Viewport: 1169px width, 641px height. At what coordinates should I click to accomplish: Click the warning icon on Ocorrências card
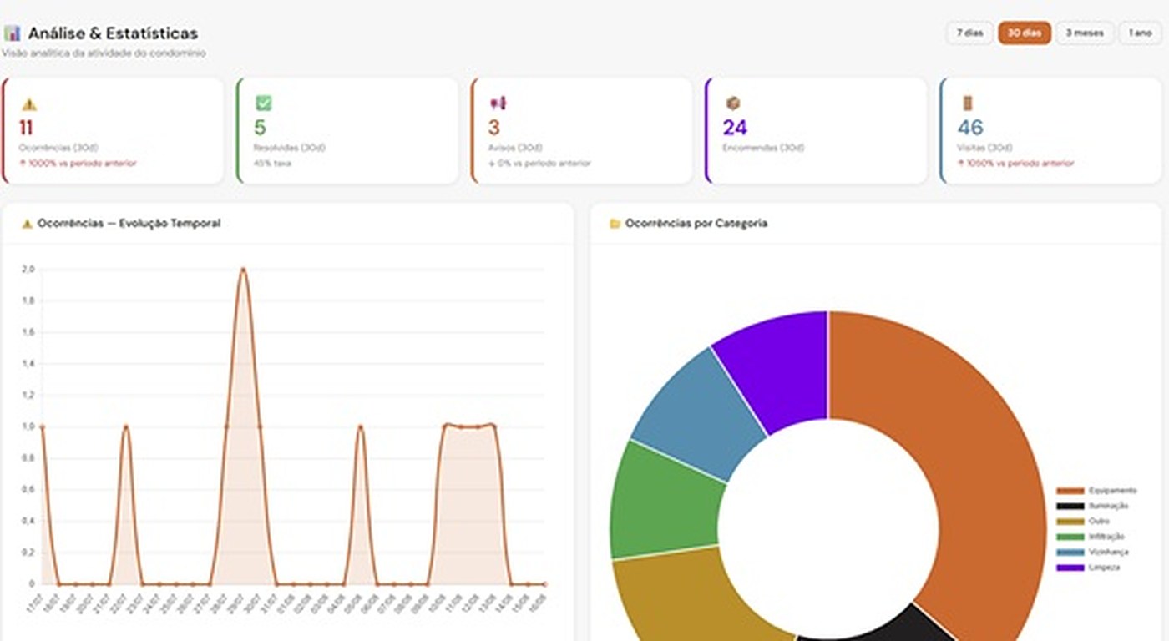29,104
